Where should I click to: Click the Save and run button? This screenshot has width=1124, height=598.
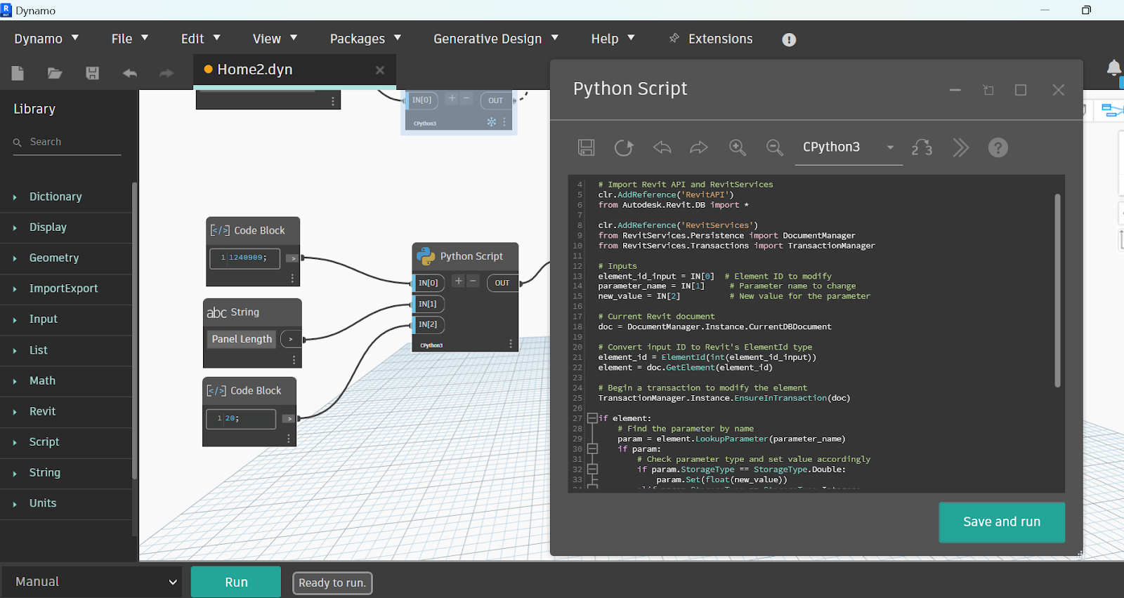click(1002, 522)
